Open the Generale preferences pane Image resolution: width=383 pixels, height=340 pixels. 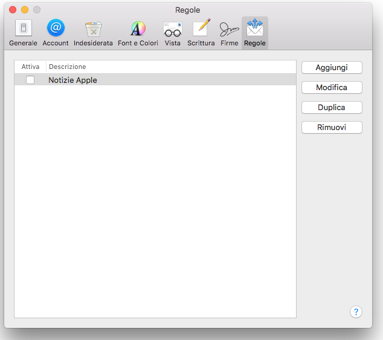(23, 33)
